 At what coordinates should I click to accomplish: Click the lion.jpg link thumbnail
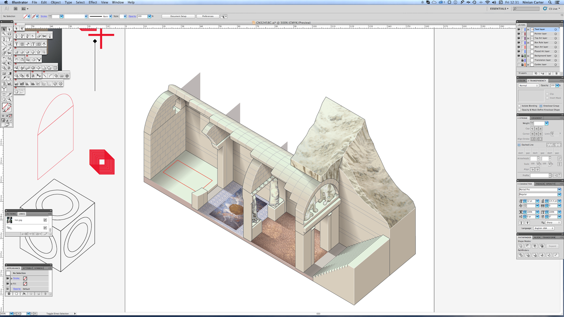click(10, 220)
